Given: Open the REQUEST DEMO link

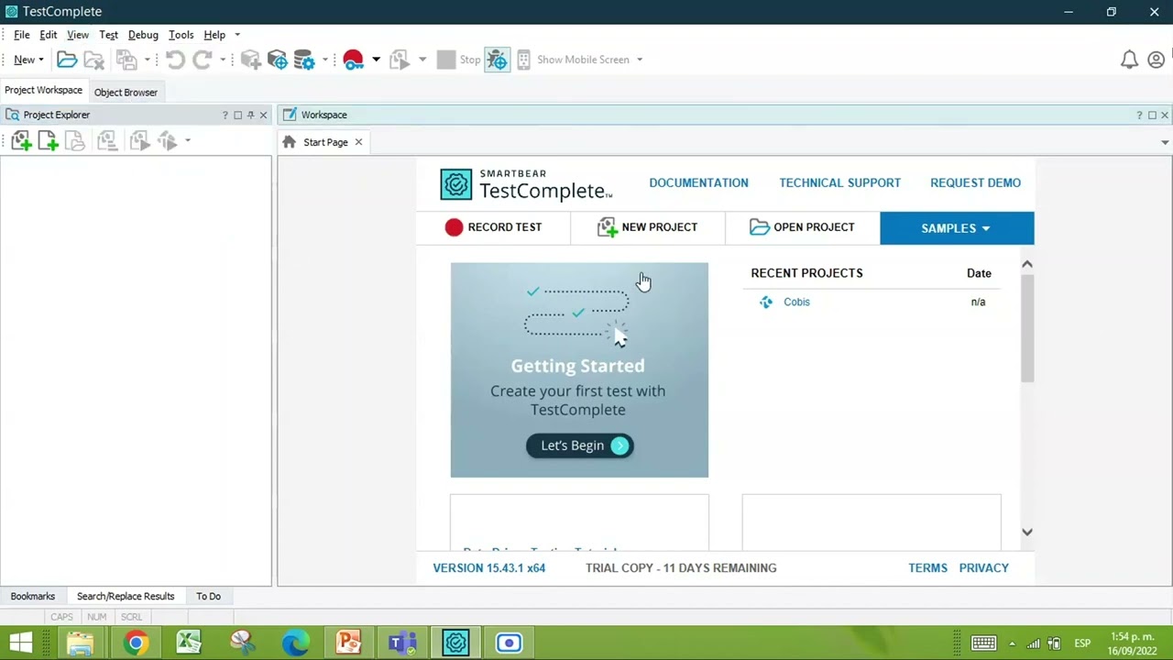Looking at the screenshot, I should click(x=975, y=182).
